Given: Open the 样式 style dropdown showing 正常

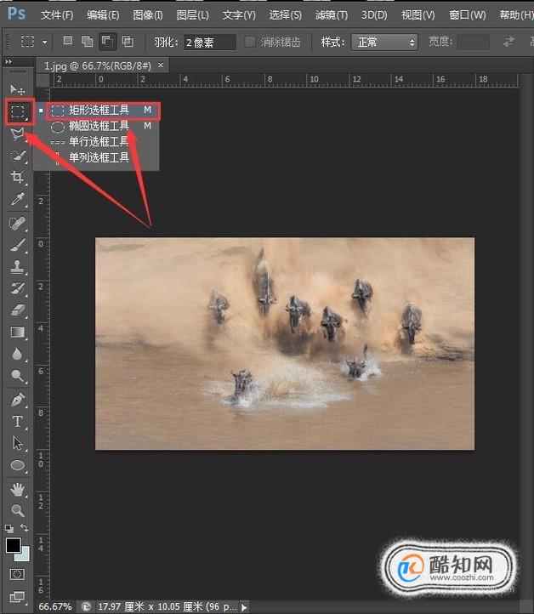Looking at the screenshot, I should 384,42.
